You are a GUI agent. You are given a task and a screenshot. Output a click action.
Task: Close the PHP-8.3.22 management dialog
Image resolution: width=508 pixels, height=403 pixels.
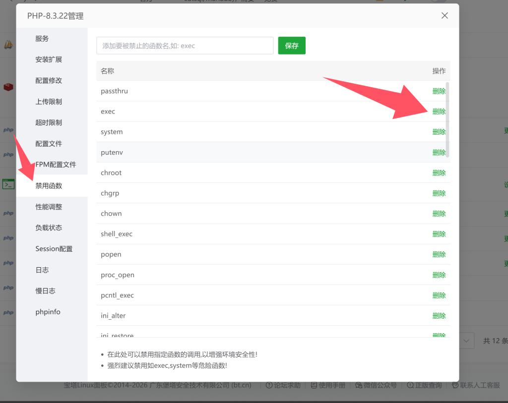point(444,15)
